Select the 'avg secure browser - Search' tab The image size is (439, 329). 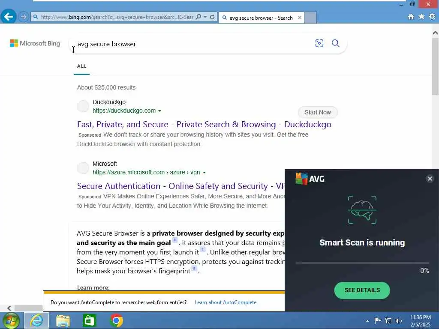coord(261,18)
